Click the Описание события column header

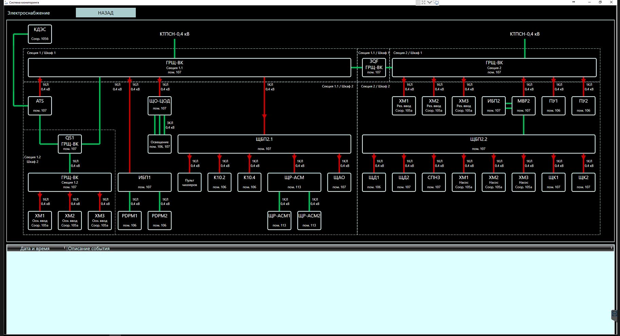(89, 248)
